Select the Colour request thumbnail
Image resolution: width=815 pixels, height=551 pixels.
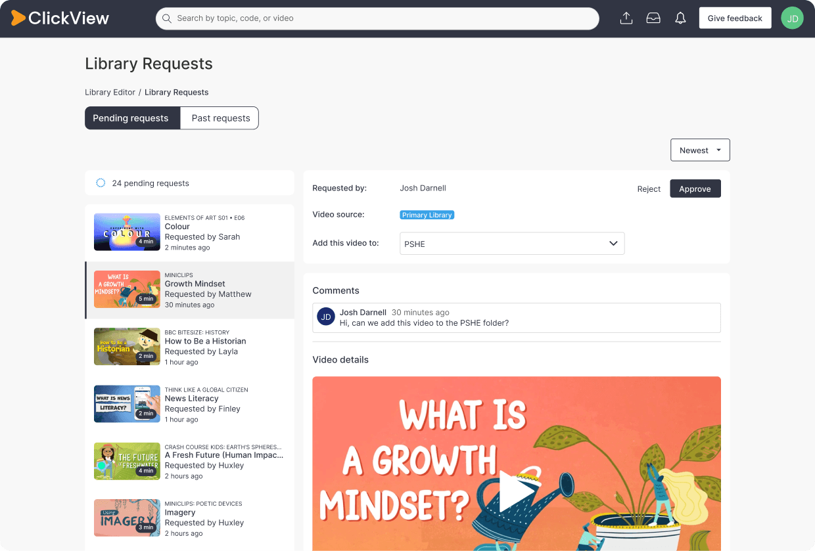pos(127,232)
